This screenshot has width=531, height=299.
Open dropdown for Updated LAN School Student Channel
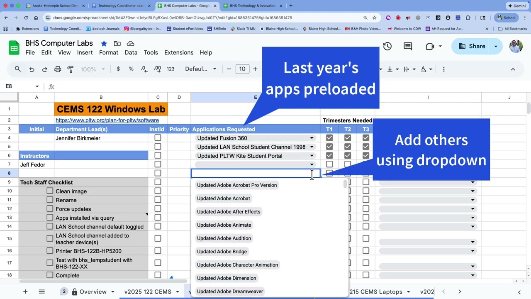tap(312, 147)
